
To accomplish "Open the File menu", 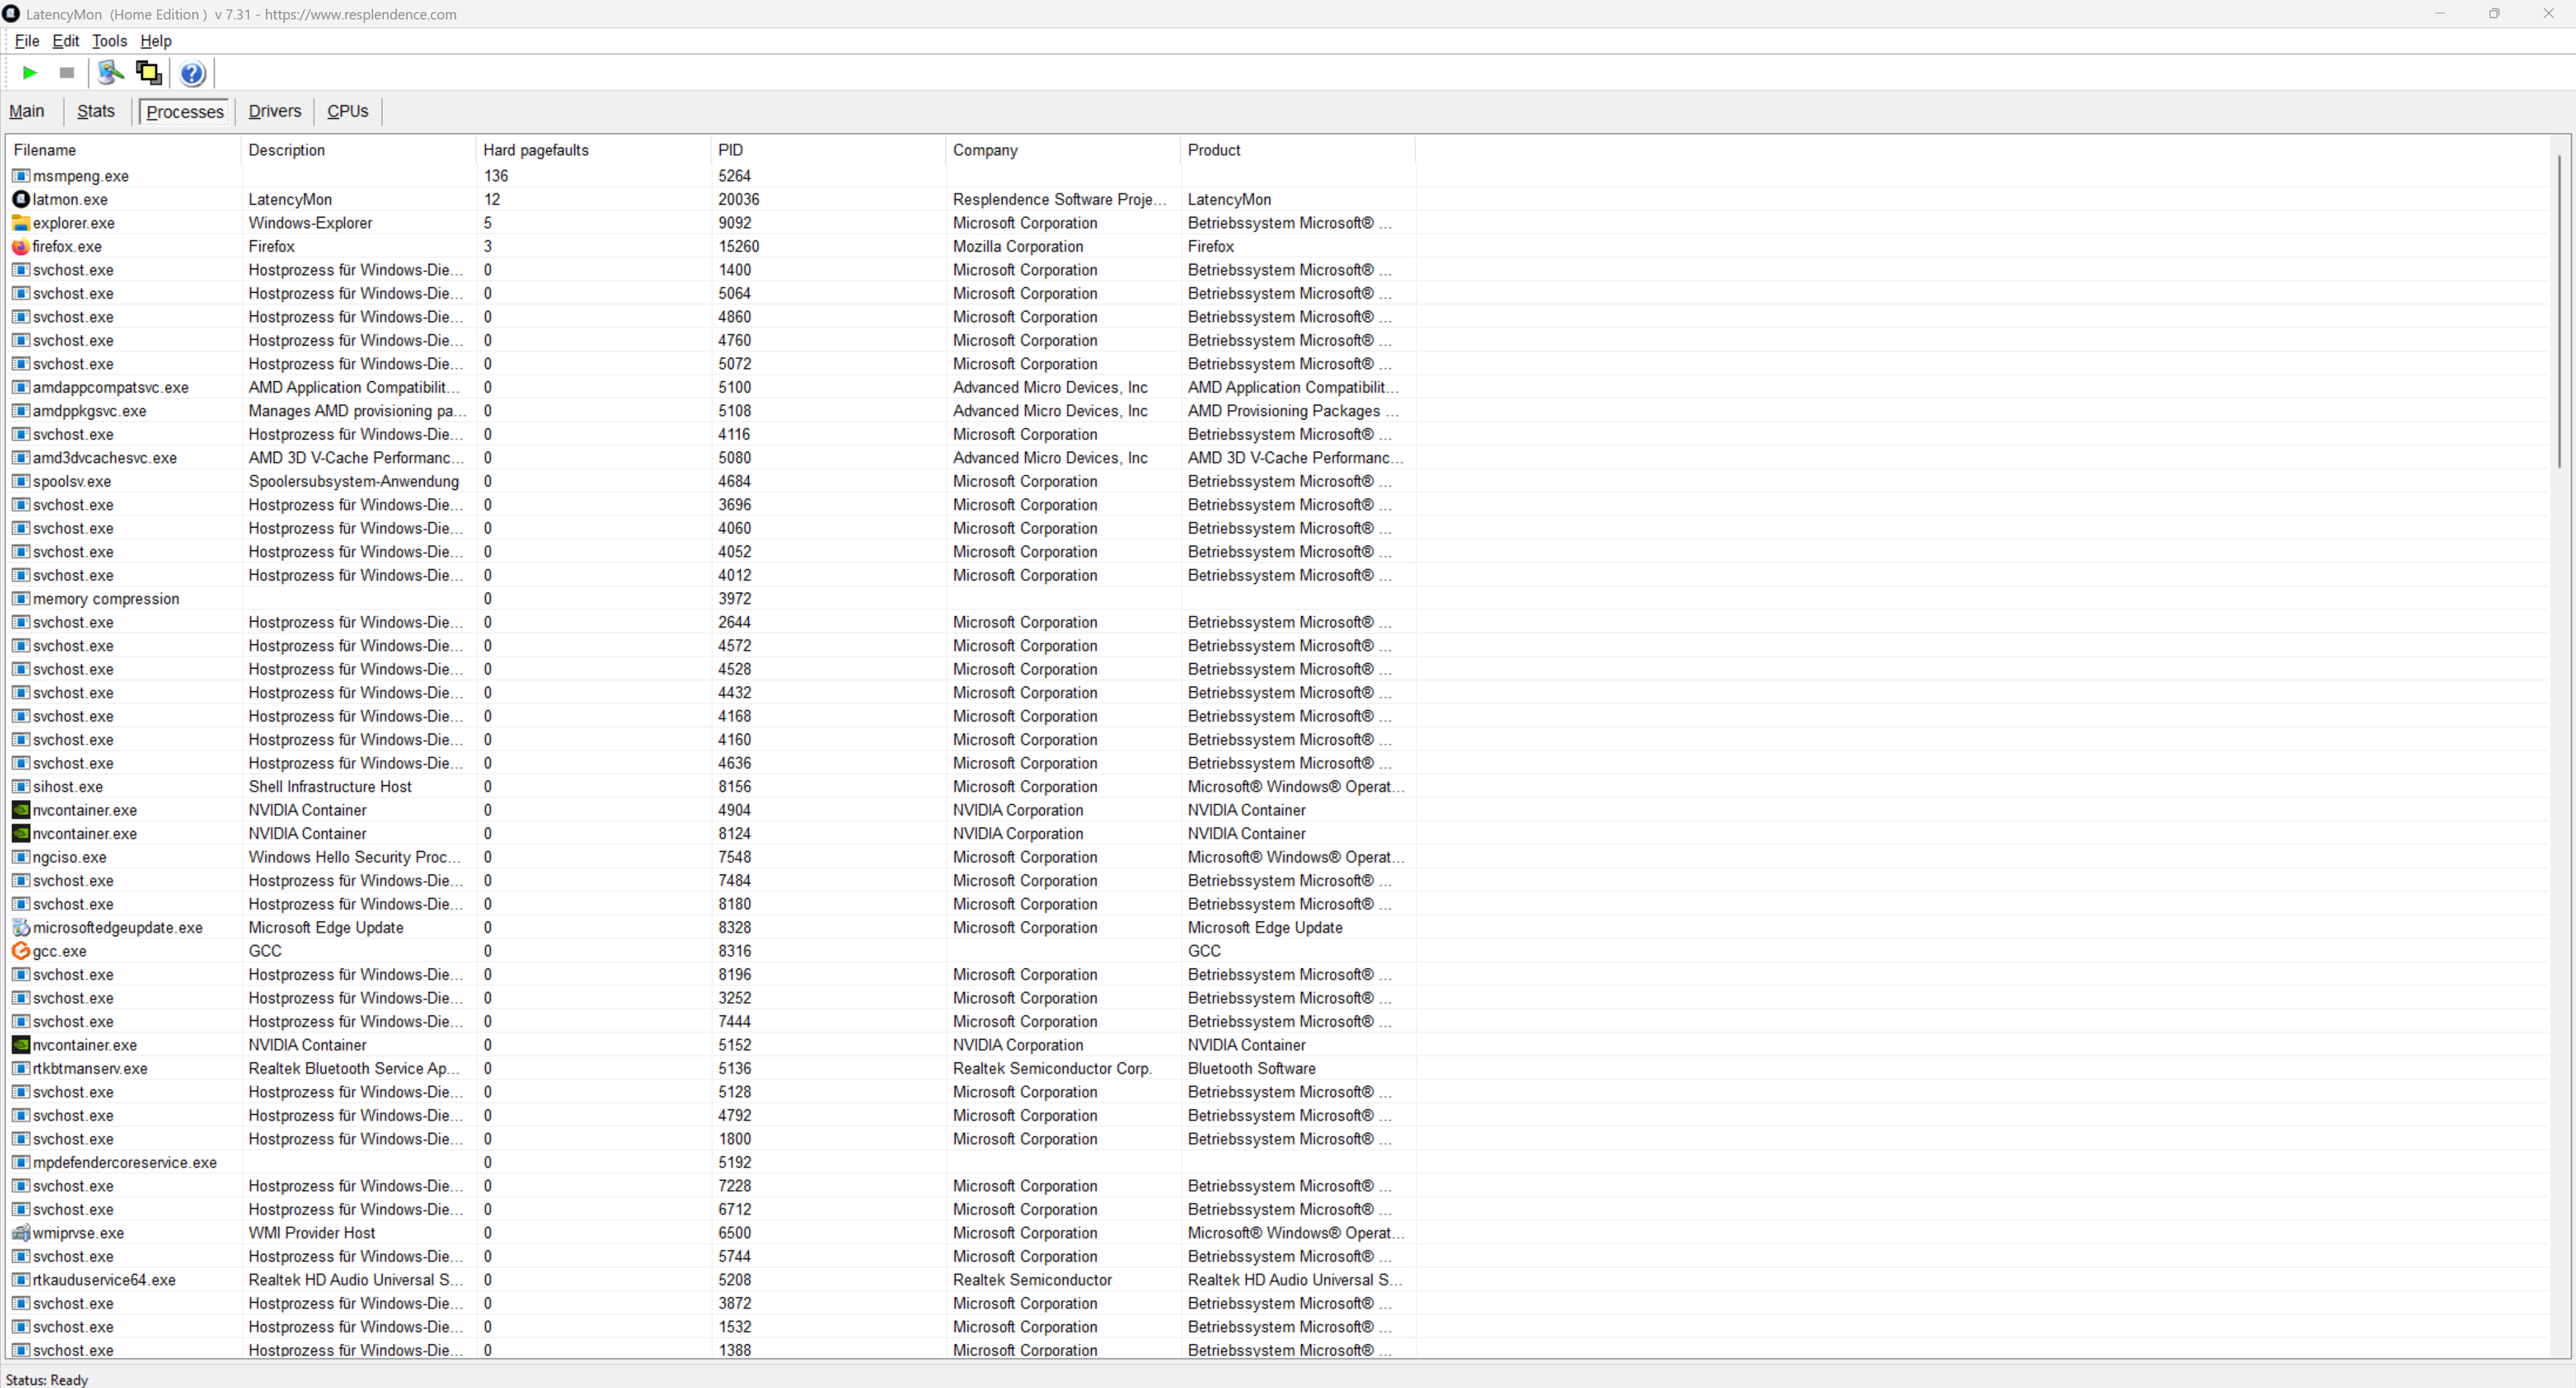I will [27, 41].
